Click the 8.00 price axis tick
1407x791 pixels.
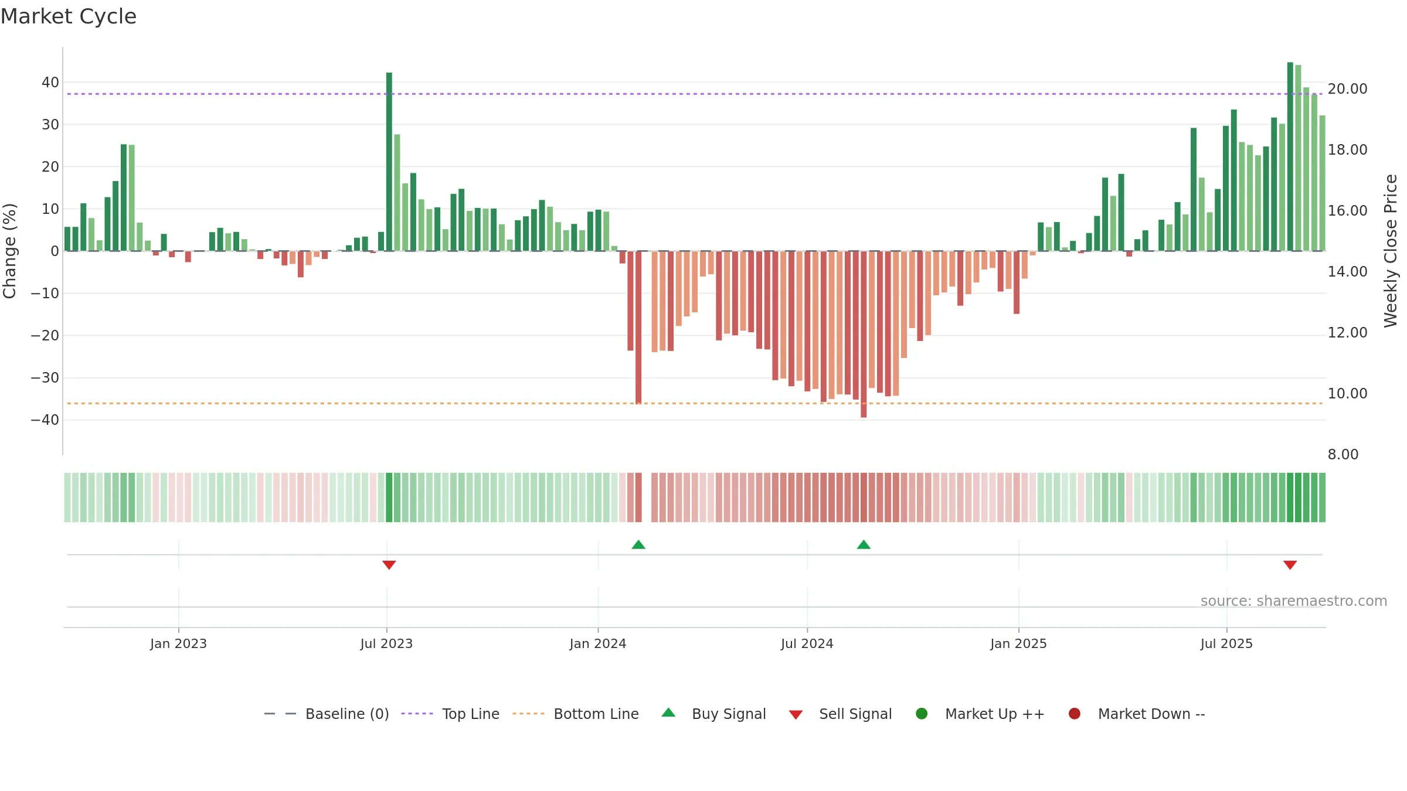coord(1343,455)
